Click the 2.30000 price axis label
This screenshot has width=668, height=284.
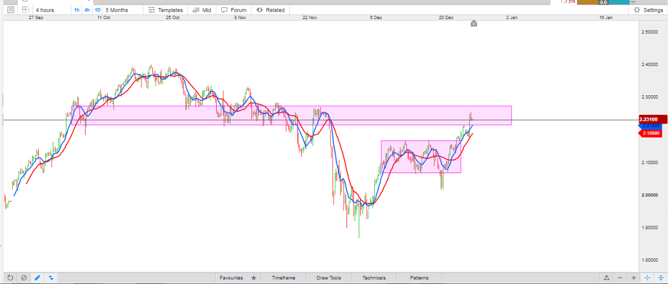[650, 97]
